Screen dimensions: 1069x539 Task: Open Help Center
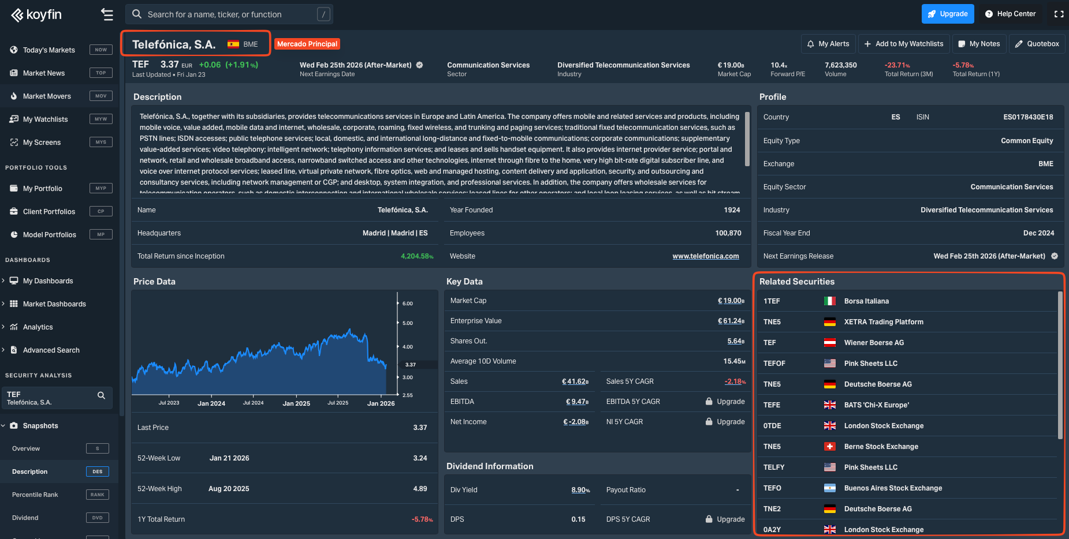click(x=1010, y=14)
